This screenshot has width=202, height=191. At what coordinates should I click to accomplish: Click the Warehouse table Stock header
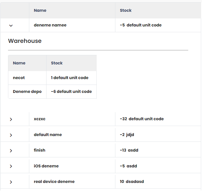(57, 63)
